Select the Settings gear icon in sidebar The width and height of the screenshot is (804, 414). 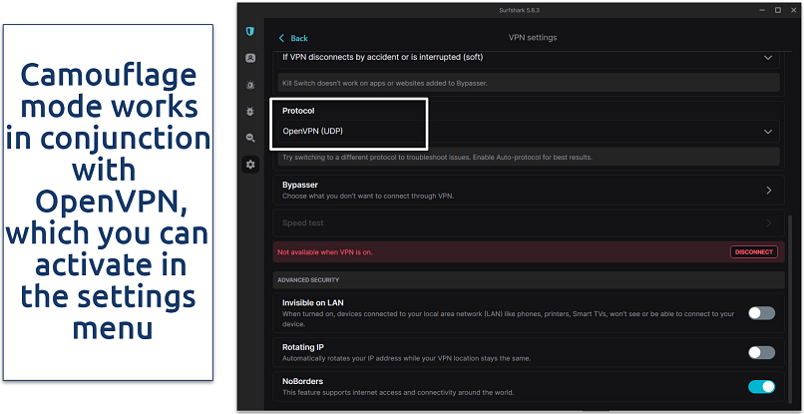coord(249,164)
